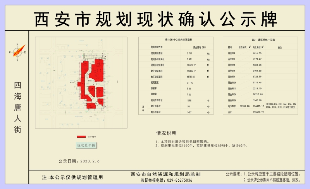
Task: Click the 公示日期 2023.2.6 text
Action: 79,161
